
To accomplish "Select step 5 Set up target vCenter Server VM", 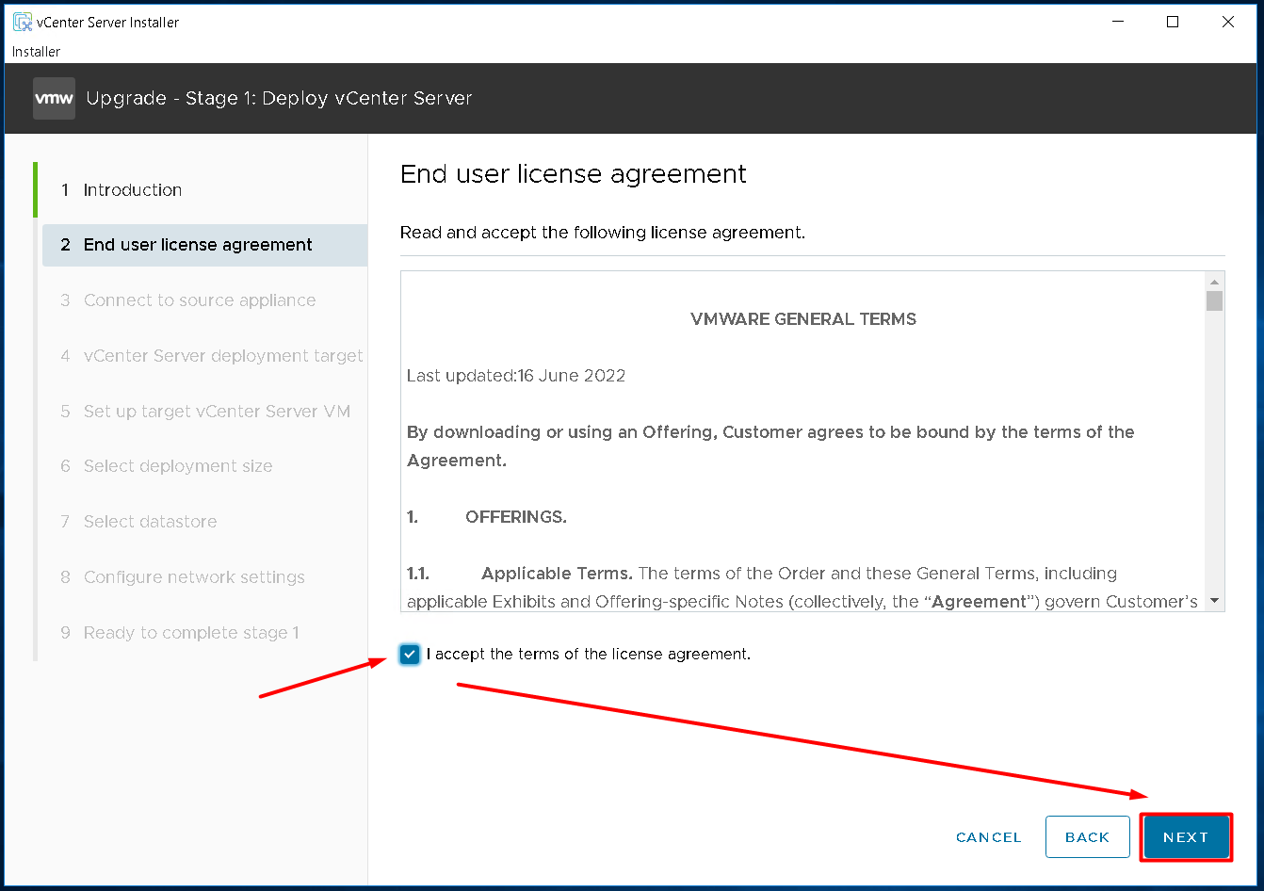I will pyautogui.click(x=204, y=412).
